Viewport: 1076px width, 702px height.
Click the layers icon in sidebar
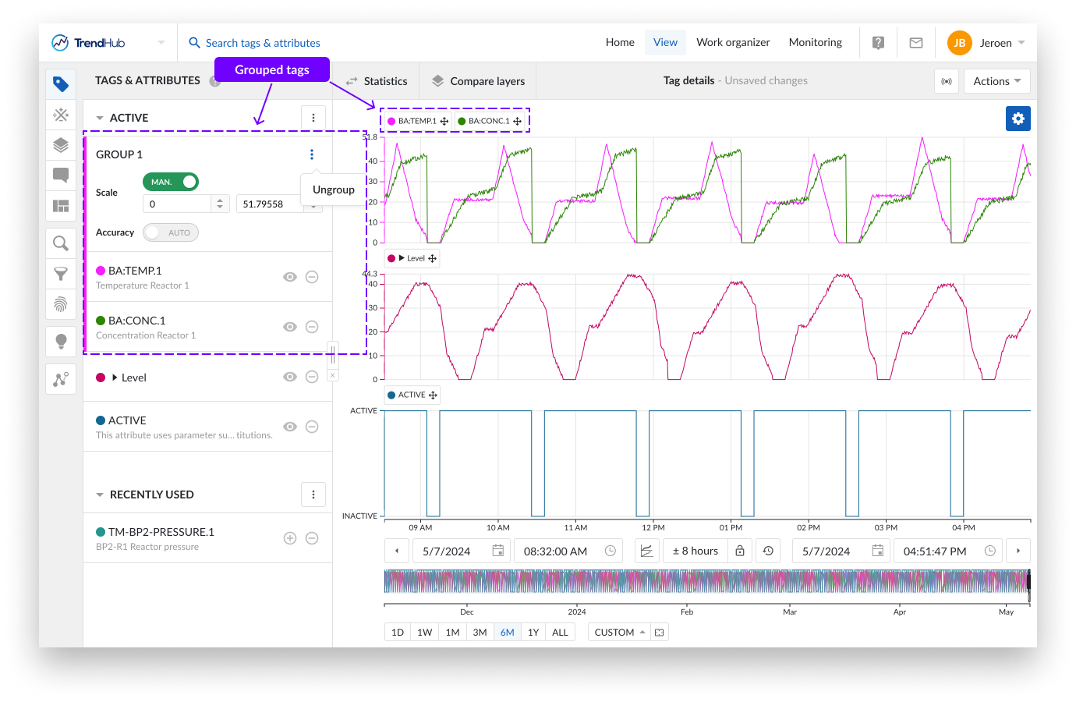(x=61, y=145)
